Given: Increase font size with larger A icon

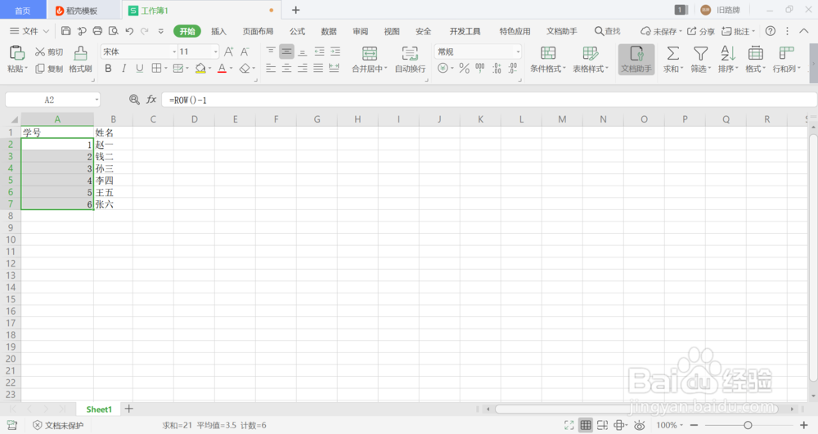Looking at the screenshot, I should click(228, 51).
